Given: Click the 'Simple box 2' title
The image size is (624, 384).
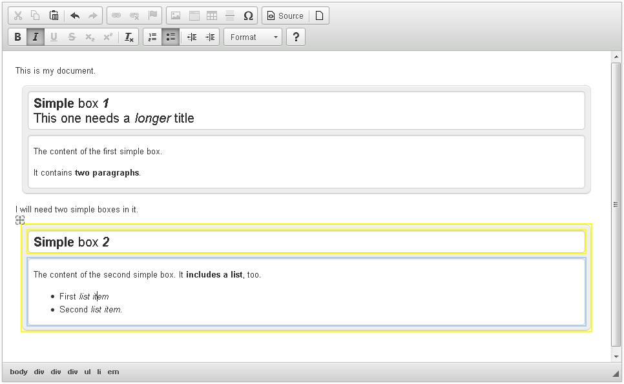Looking at the screenshot, I should (71, 242).
